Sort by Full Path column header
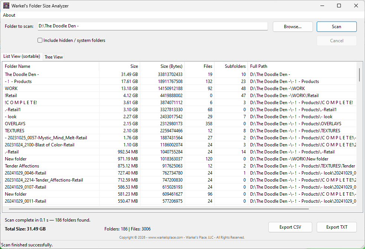 point(302,66)
